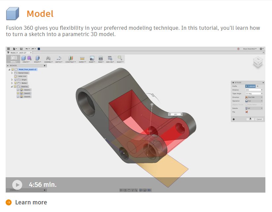Open the Operation Cut dropdown
Image resolution: width=272 pixels, height=212 pixels.
[x=254, y=101]
